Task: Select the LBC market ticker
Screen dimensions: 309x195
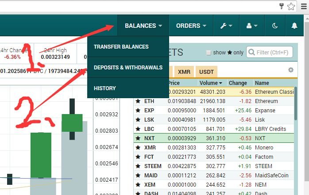Action: 149,129
